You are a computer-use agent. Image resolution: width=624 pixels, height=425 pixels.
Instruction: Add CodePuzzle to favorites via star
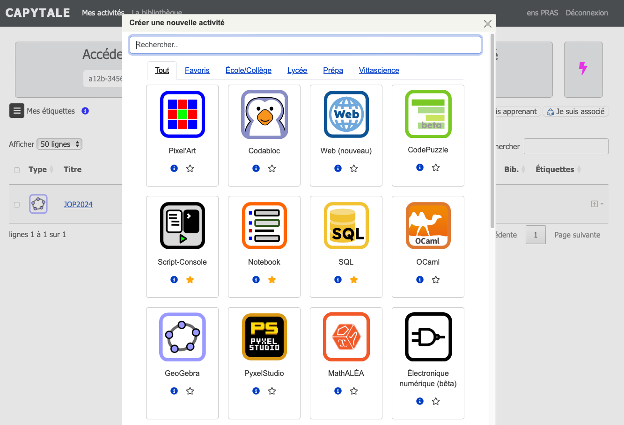(x=436, y=167)
